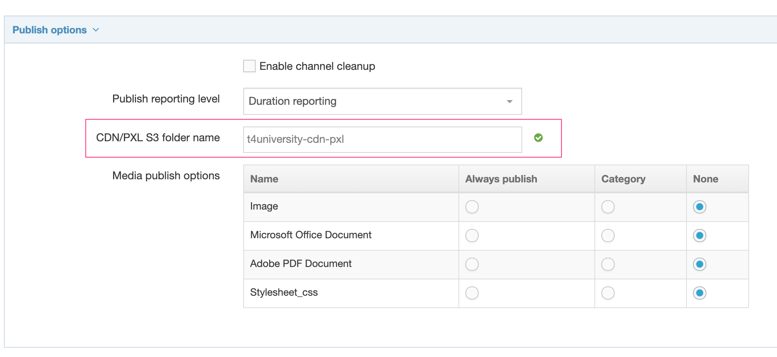The image size is (777, 357).
Task: Set Stylesheet_css to Category
Action: (608, 293)
